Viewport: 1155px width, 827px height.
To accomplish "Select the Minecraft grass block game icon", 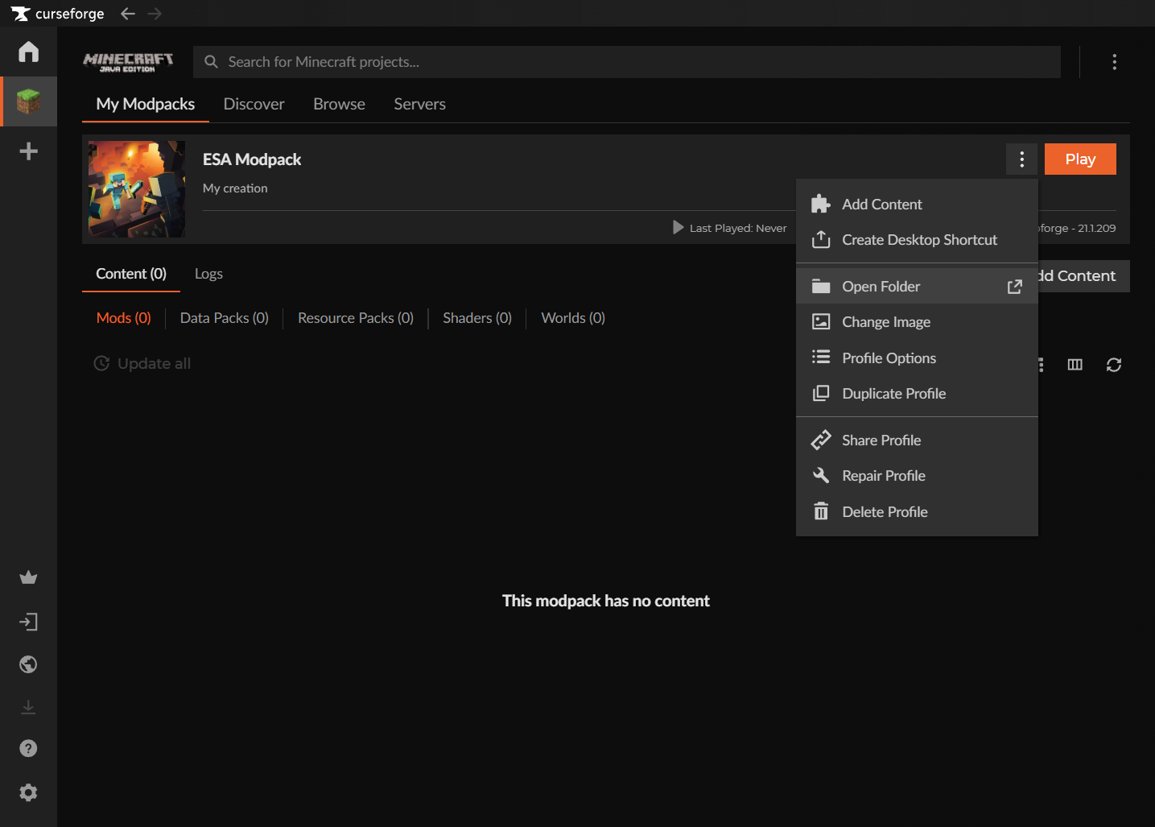I will click(x=28, y=101).
